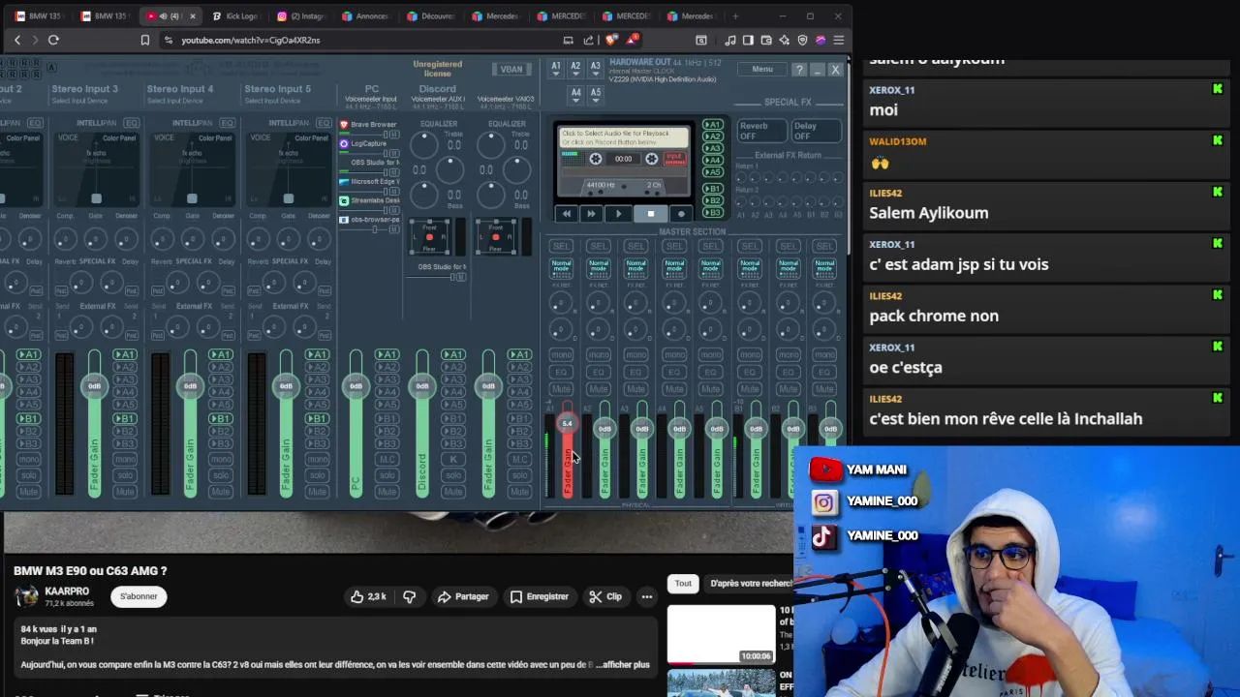The height and width of the screenshot is (697, 1240).
Task: Open a new browser tab
Action: point(735,15)
